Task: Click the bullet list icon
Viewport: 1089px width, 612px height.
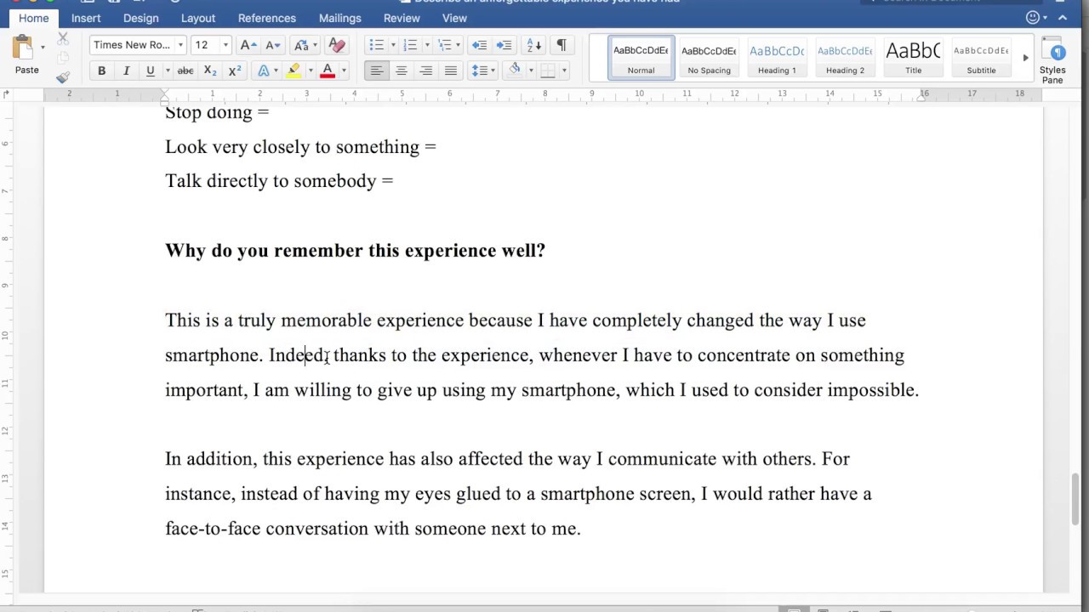Action: tap(377, 45)
